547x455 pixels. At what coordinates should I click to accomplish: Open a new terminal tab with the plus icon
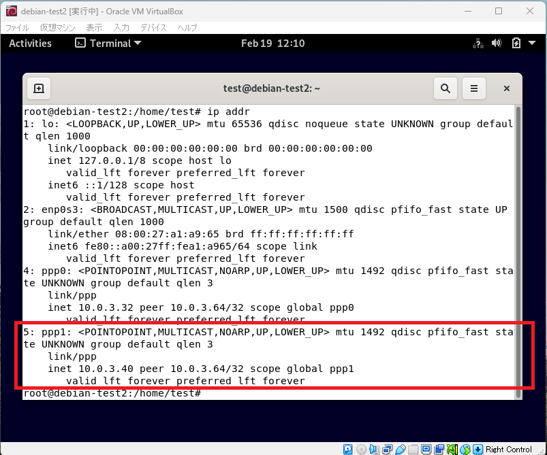pos(39,88)
